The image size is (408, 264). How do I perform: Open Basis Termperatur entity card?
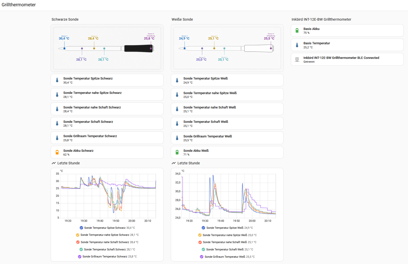click(347, 45)
